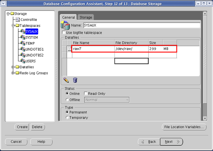Check the Read Only checkbox
Screen dimensions: 213x151
[86, 93]
